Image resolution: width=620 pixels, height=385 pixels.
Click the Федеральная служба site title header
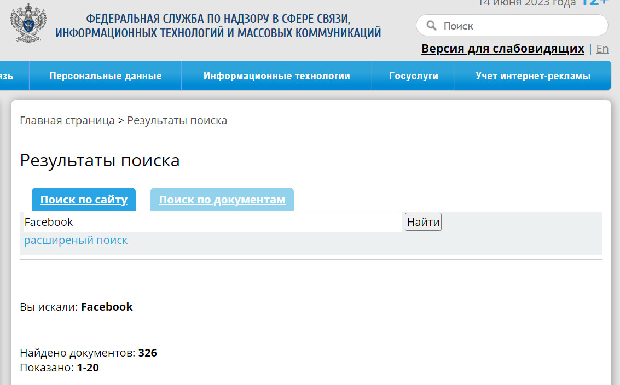coord(218,26)
